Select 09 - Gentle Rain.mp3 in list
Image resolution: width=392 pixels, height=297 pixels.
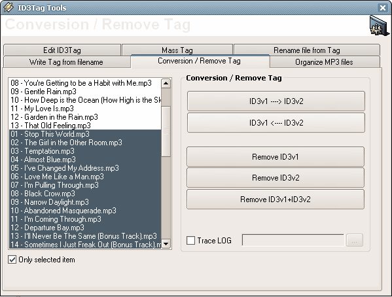click(85, 92)
